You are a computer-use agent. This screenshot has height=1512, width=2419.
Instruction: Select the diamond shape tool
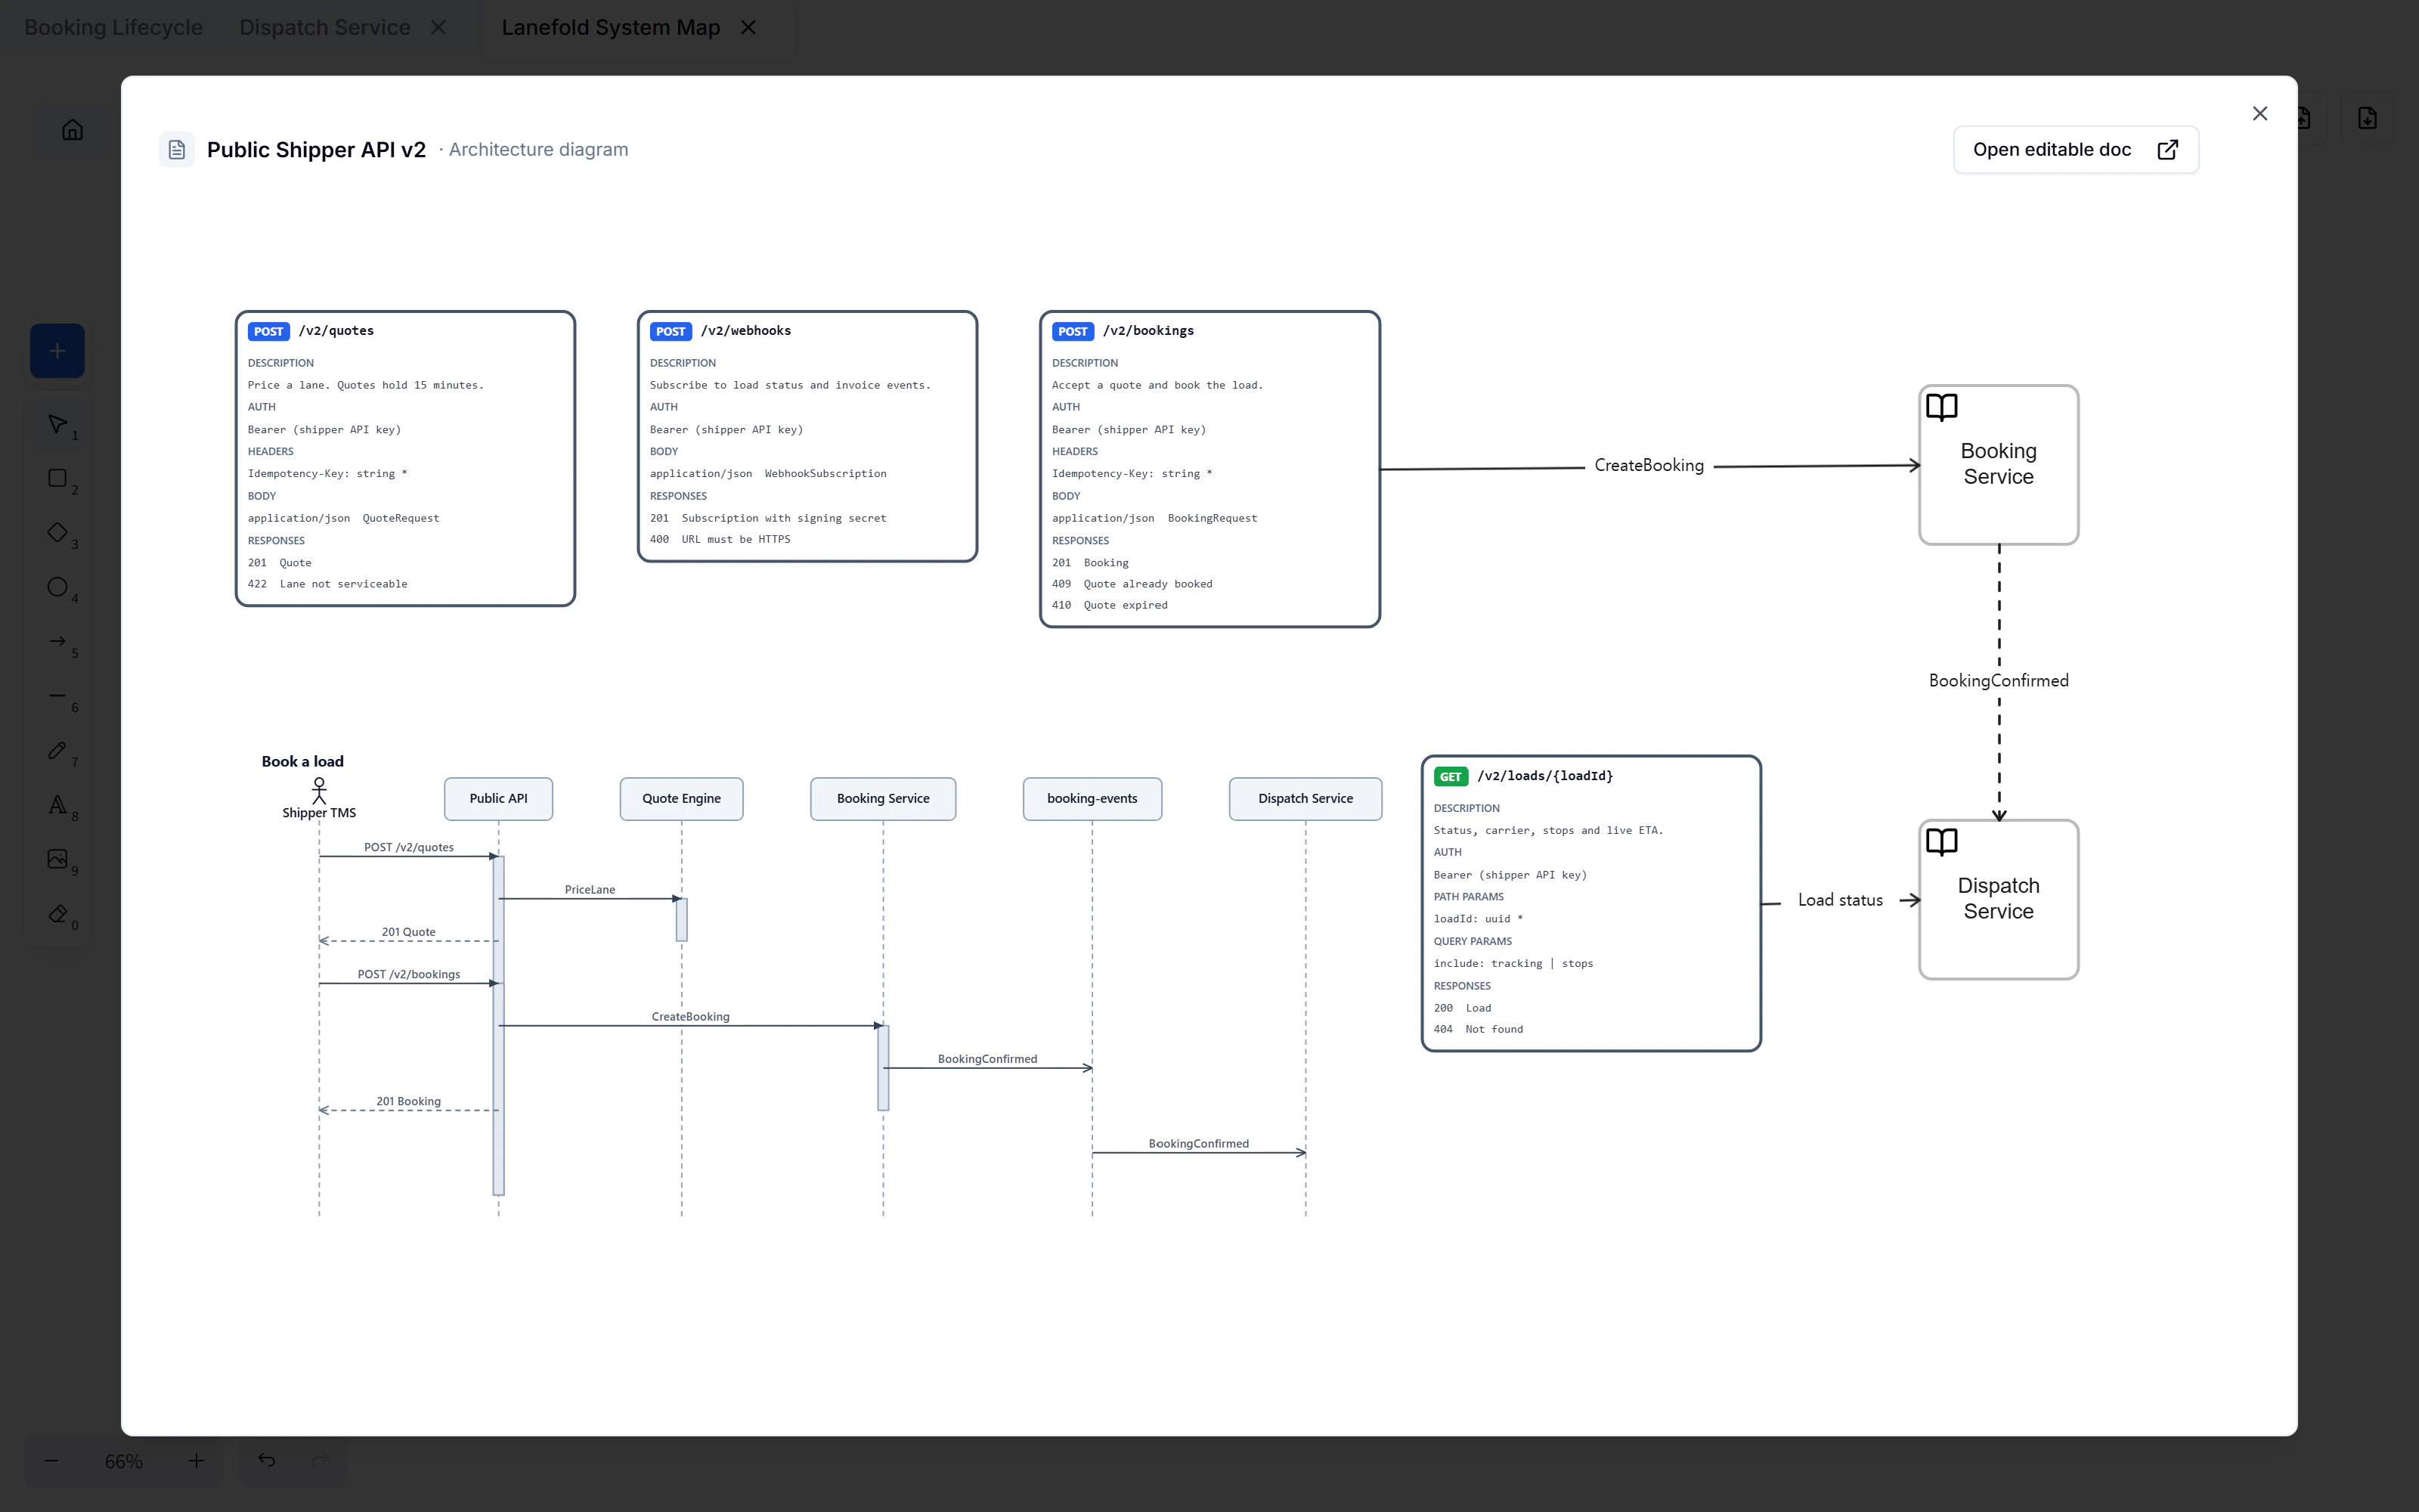58,532
